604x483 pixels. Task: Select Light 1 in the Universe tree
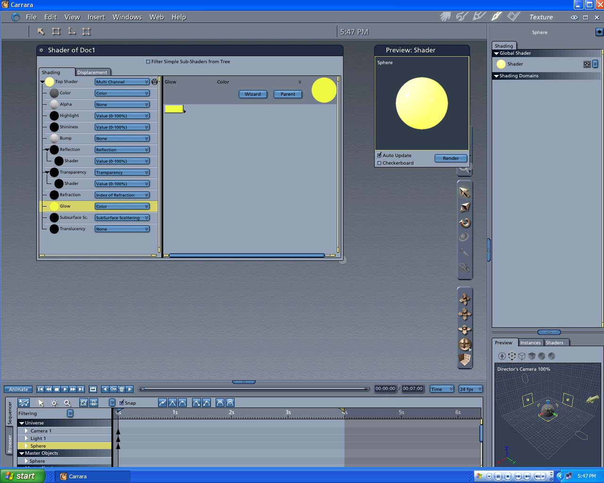point(38,438)
